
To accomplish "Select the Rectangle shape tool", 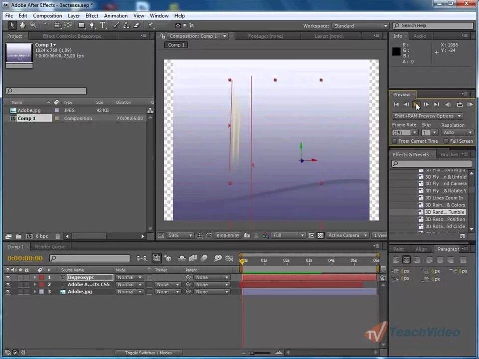I will point(81,25).
